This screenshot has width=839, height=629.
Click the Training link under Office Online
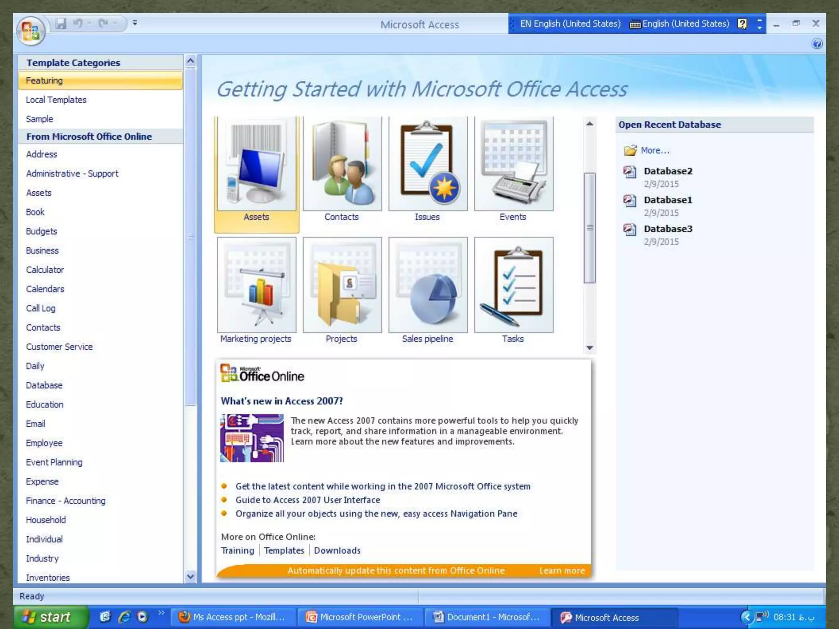(238, 550)
